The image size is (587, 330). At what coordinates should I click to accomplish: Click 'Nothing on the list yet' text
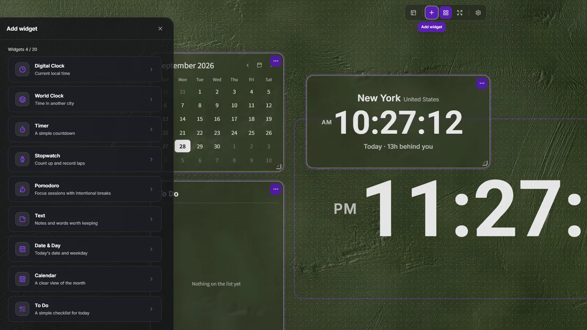216,284
